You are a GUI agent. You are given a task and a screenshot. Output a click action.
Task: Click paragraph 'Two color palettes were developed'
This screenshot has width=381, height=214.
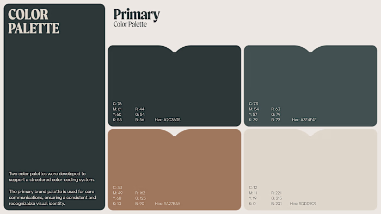[x=52, y=177]
